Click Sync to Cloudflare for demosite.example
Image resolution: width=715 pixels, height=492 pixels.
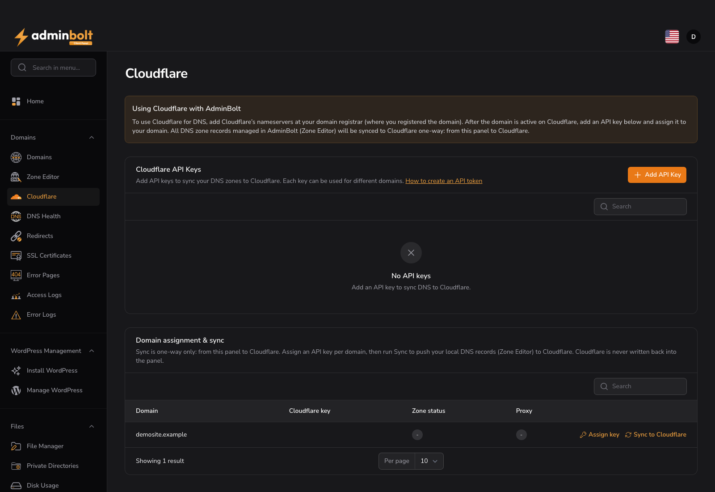(x=656, y=435)
